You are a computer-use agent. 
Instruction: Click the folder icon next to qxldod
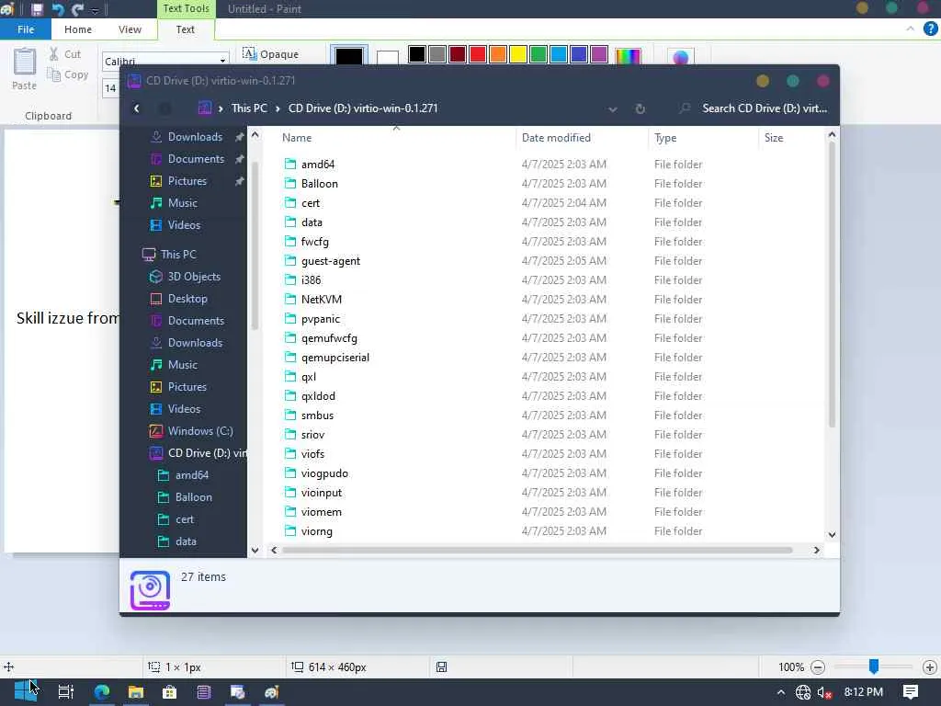point(290,395)
